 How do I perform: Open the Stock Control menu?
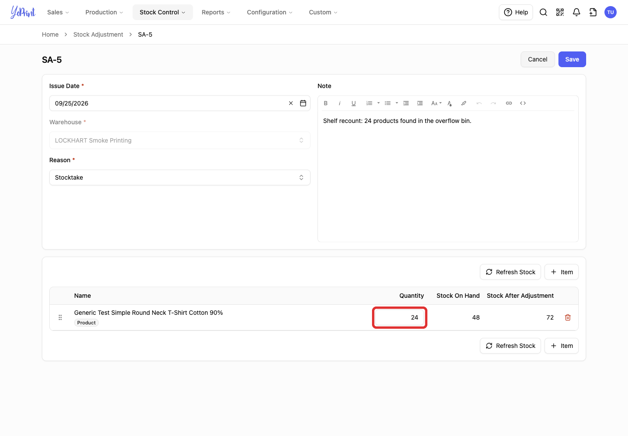click(x=163, y=12)
